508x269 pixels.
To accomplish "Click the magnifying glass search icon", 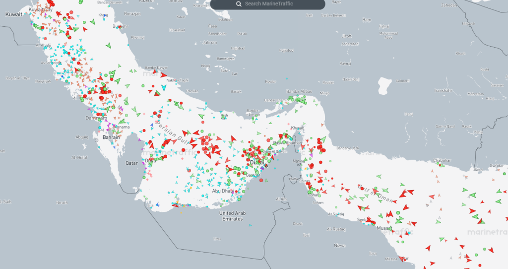I will click(239, 4).
